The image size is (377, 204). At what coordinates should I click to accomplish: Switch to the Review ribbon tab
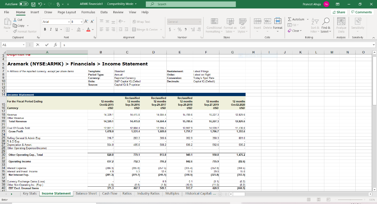(x=118, y=12)
